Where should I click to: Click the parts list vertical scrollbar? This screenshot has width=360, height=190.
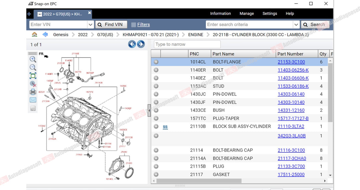click(330, 93)
